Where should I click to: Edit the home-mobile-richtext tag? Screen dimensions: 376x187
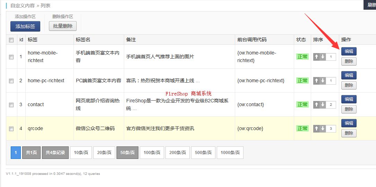click(x=349, y=51)
